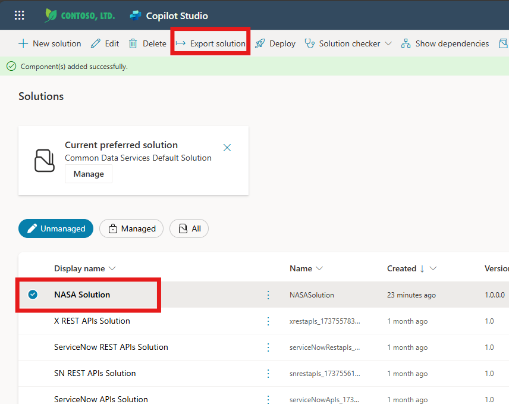Click the Solutions page heading

point(41,96)
